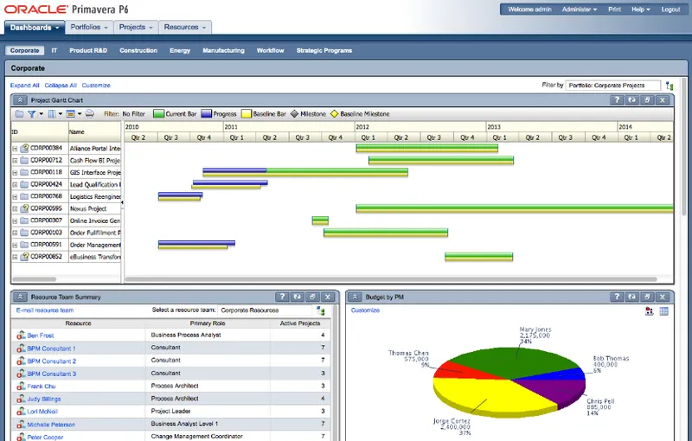Open the Portfolios menu
This screenshot has height=441, width=692.
click(89, 27)
